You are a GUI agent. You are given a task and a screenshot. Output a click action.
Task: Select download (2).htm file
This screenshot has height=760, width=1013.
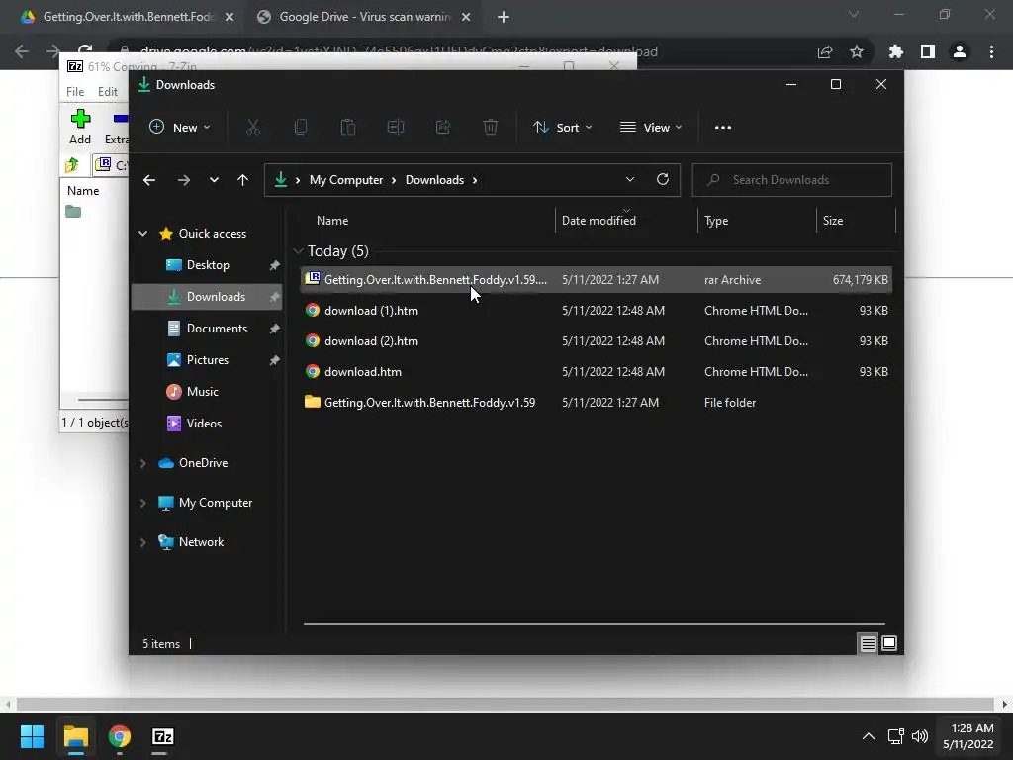(597, 341)
